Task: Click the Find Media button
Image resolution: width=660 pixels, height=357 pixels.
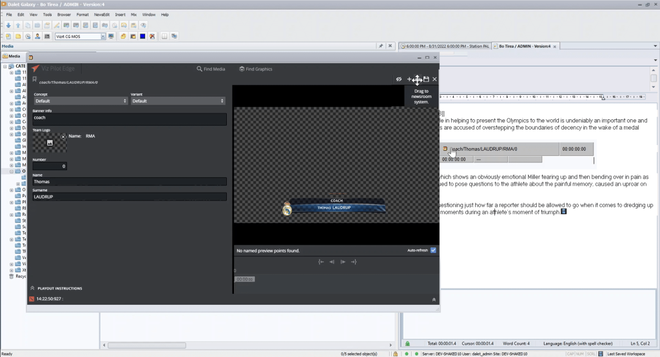Action: [x=211, y=69]
